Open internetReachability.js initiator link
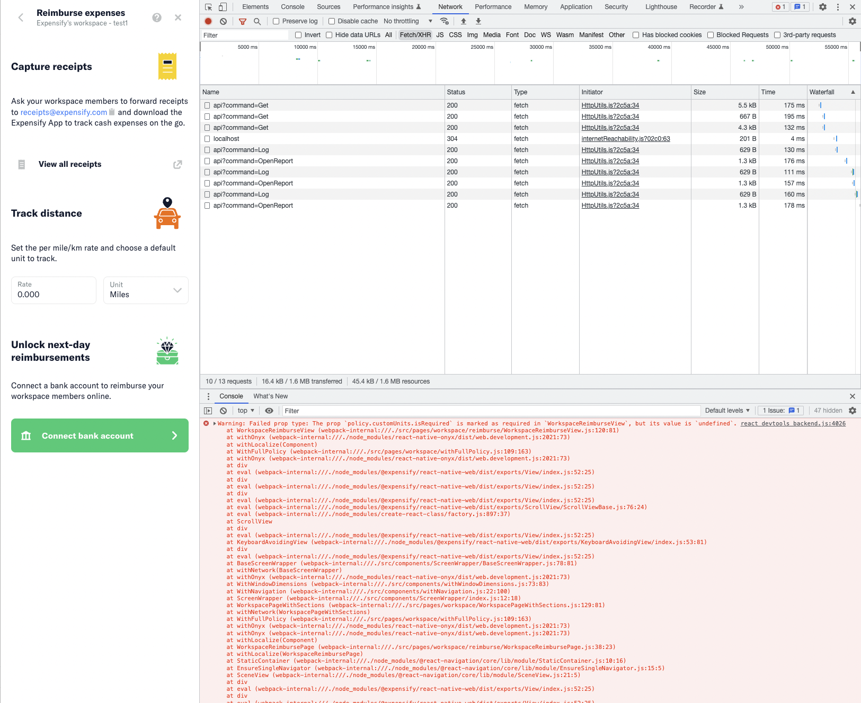 (x=625, y=139)
